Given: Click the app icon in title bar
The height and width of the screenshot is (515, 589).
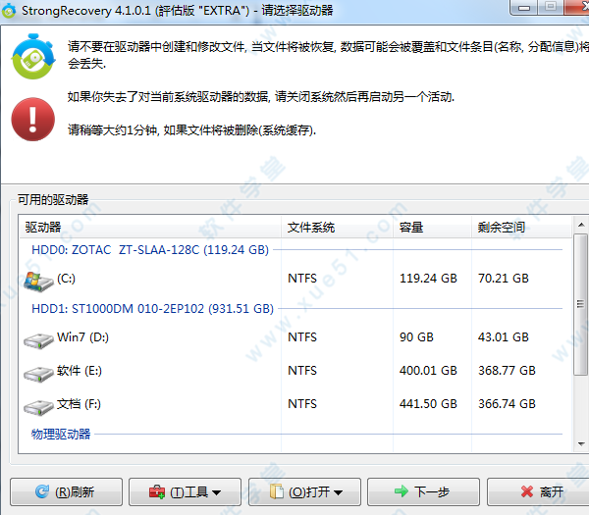Looking at the screenshot, I should click(x=11, y=11).
